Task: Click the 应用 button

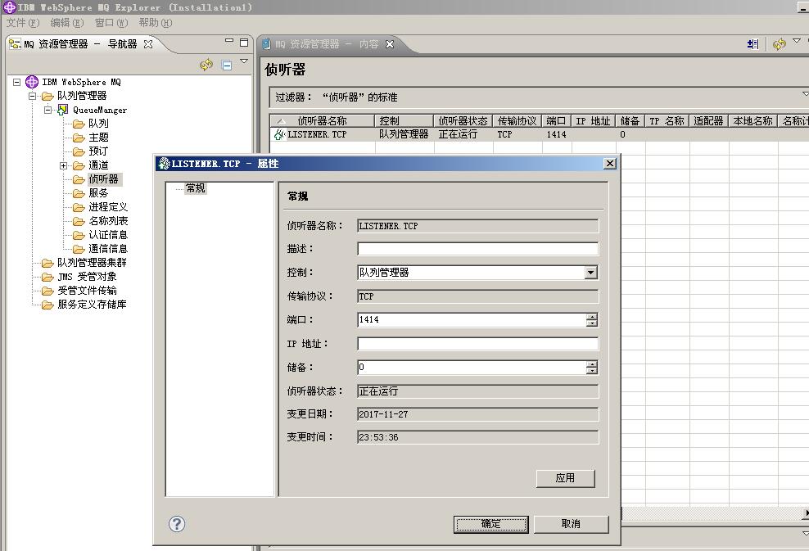Action: pos(566,478)
